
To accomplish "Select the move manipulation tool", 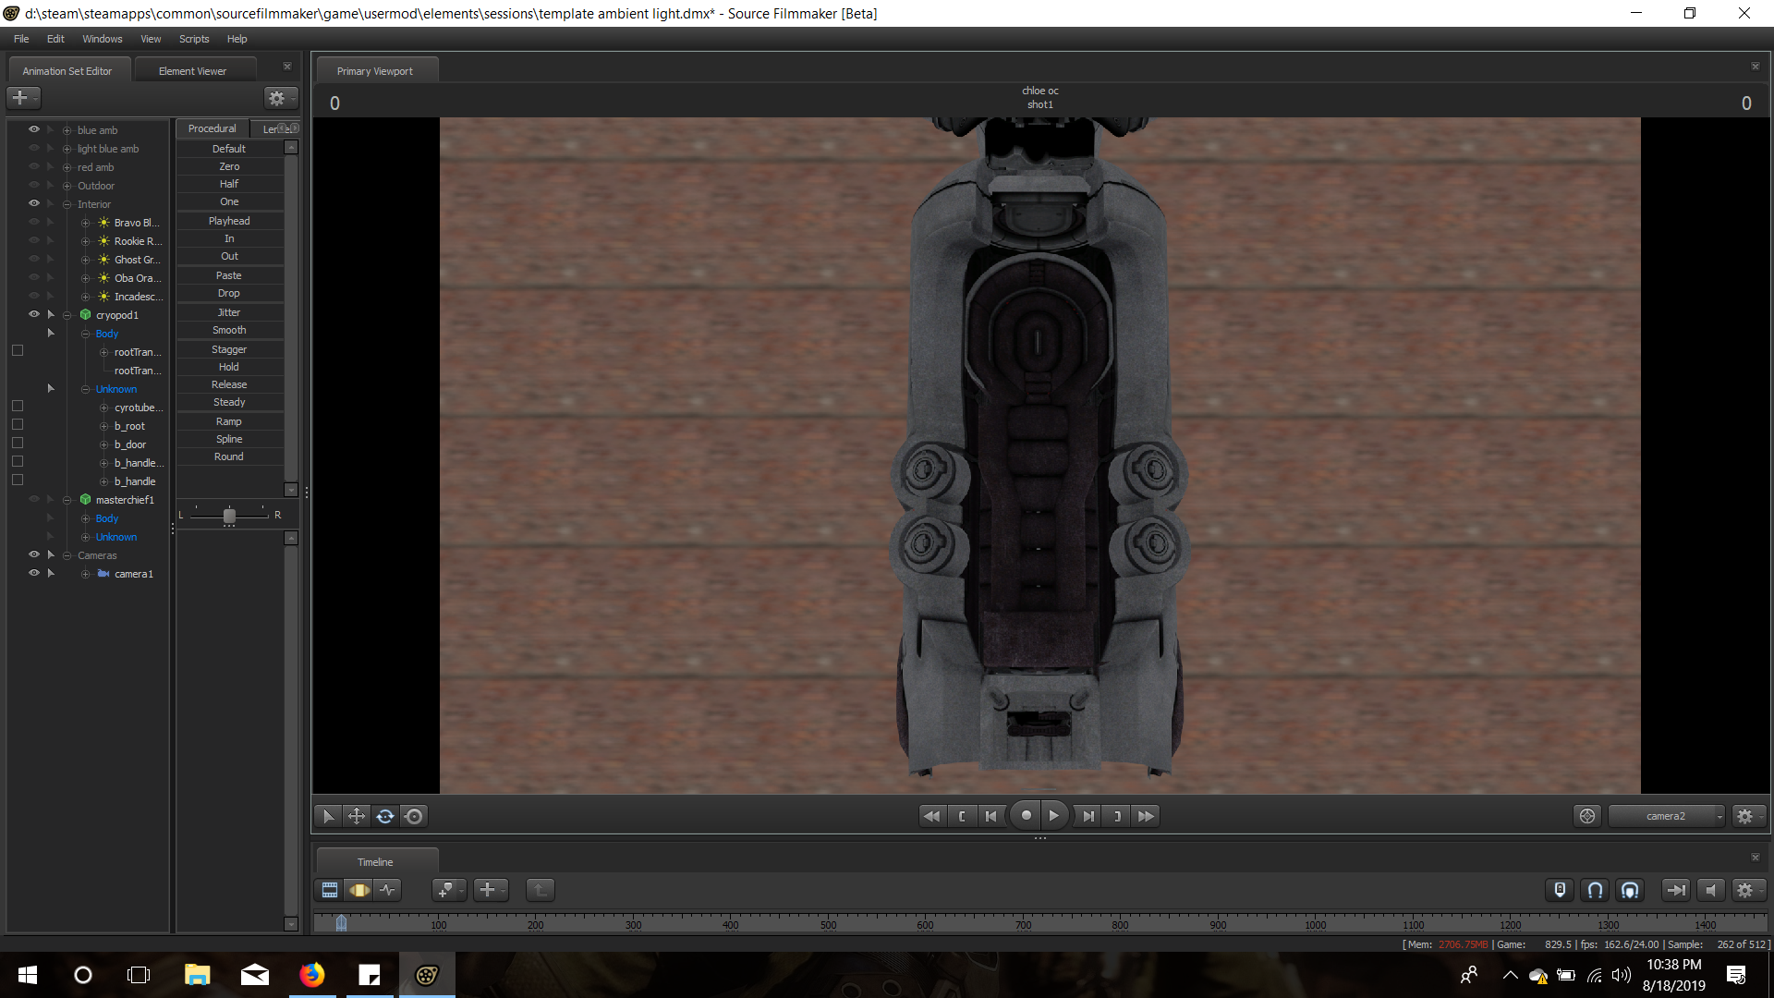I will (x=356, y=816).
